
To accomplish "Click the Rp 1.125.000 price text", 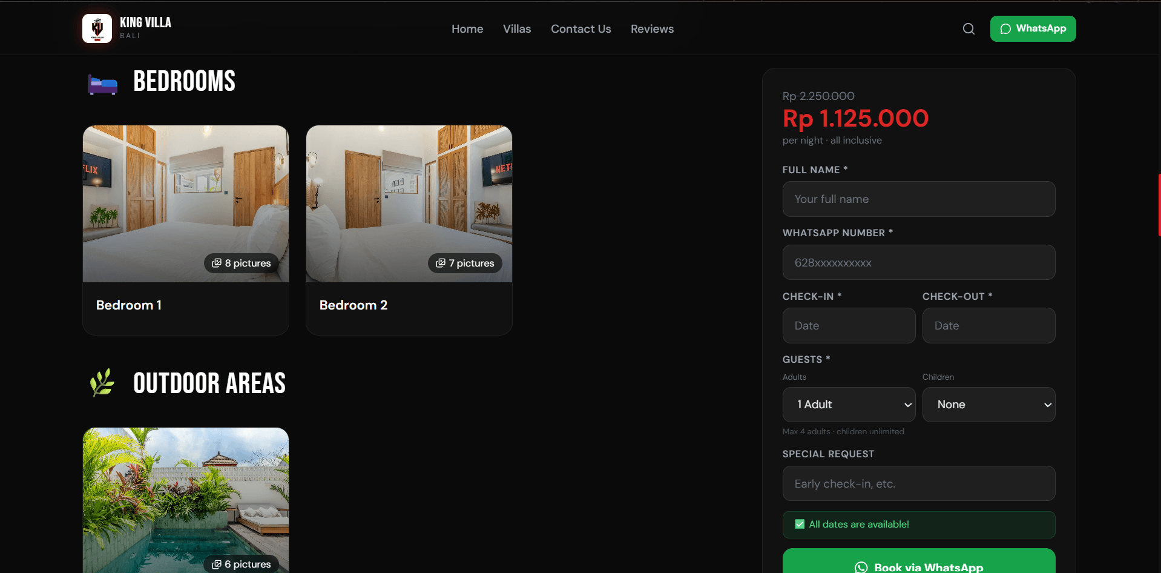I will click(855, 119).
